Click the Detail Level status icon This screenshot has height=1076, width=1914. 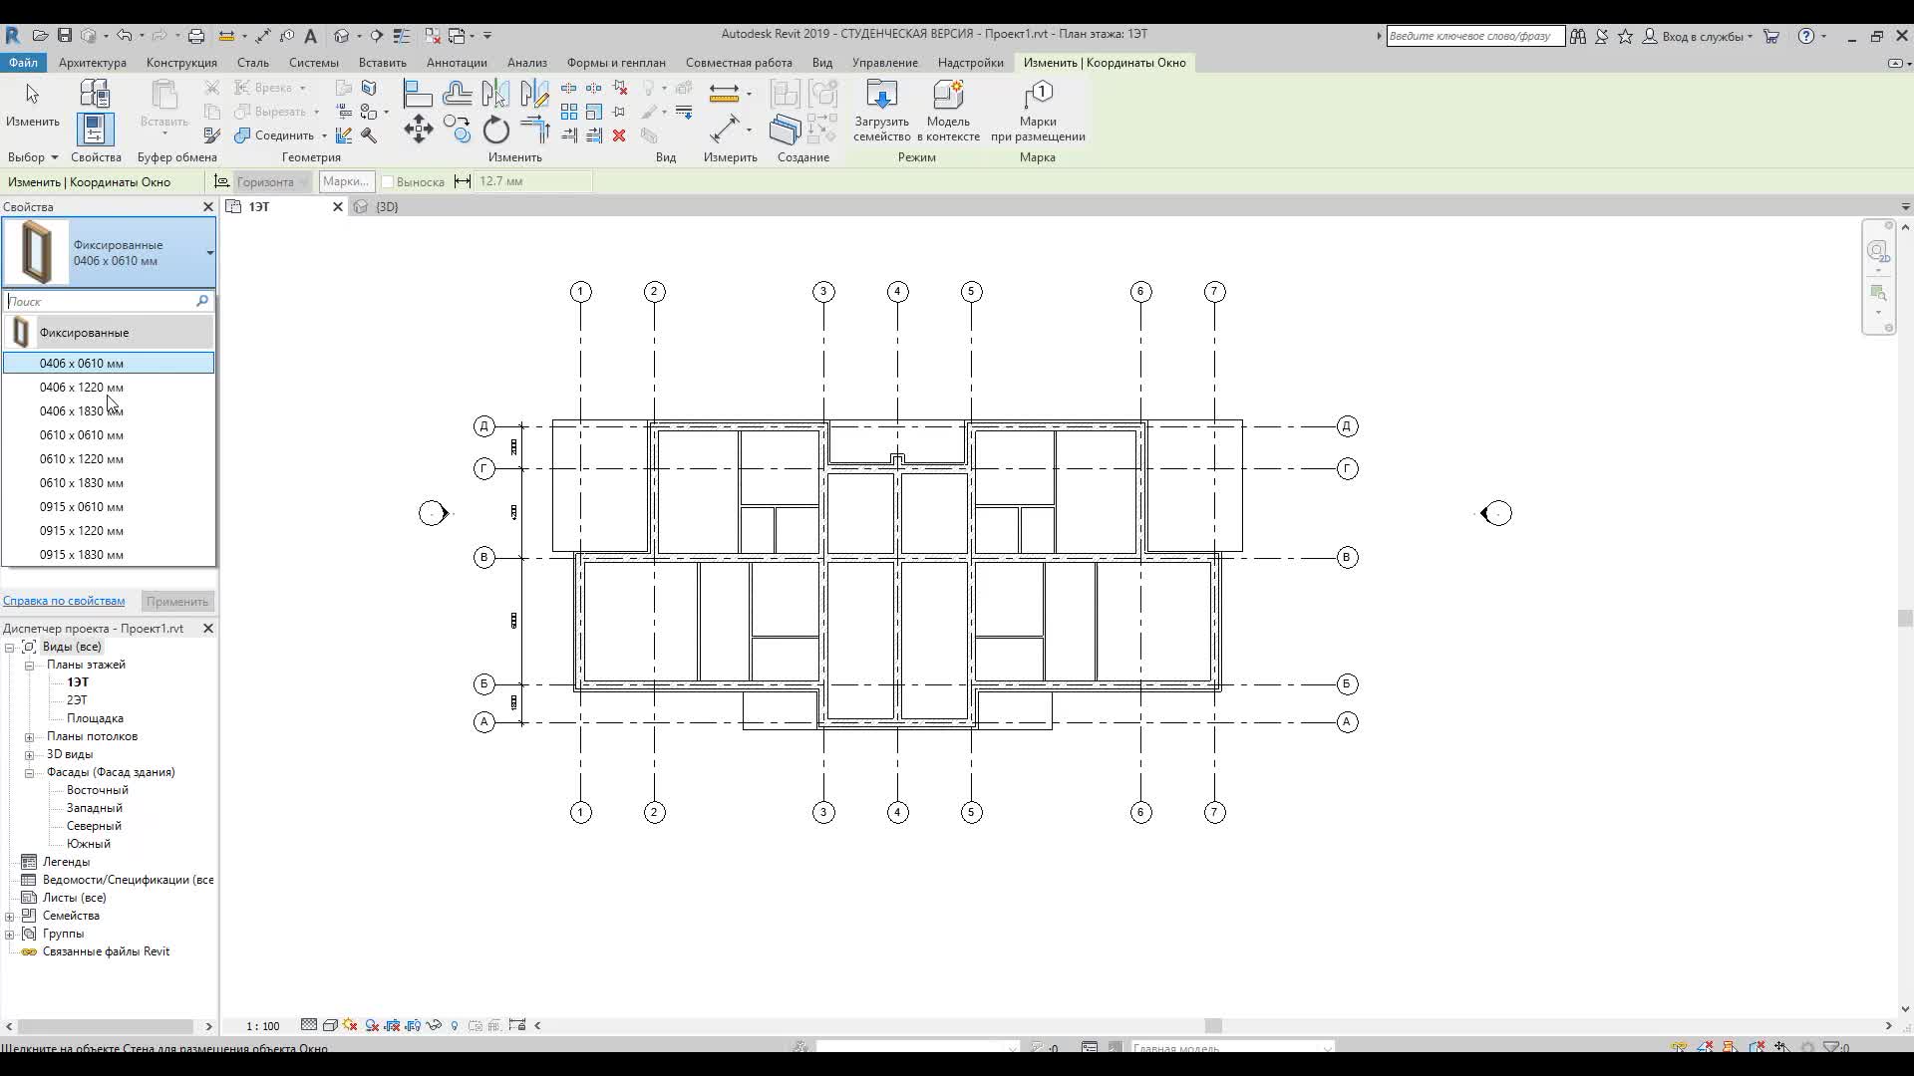tap(309, 1025)
